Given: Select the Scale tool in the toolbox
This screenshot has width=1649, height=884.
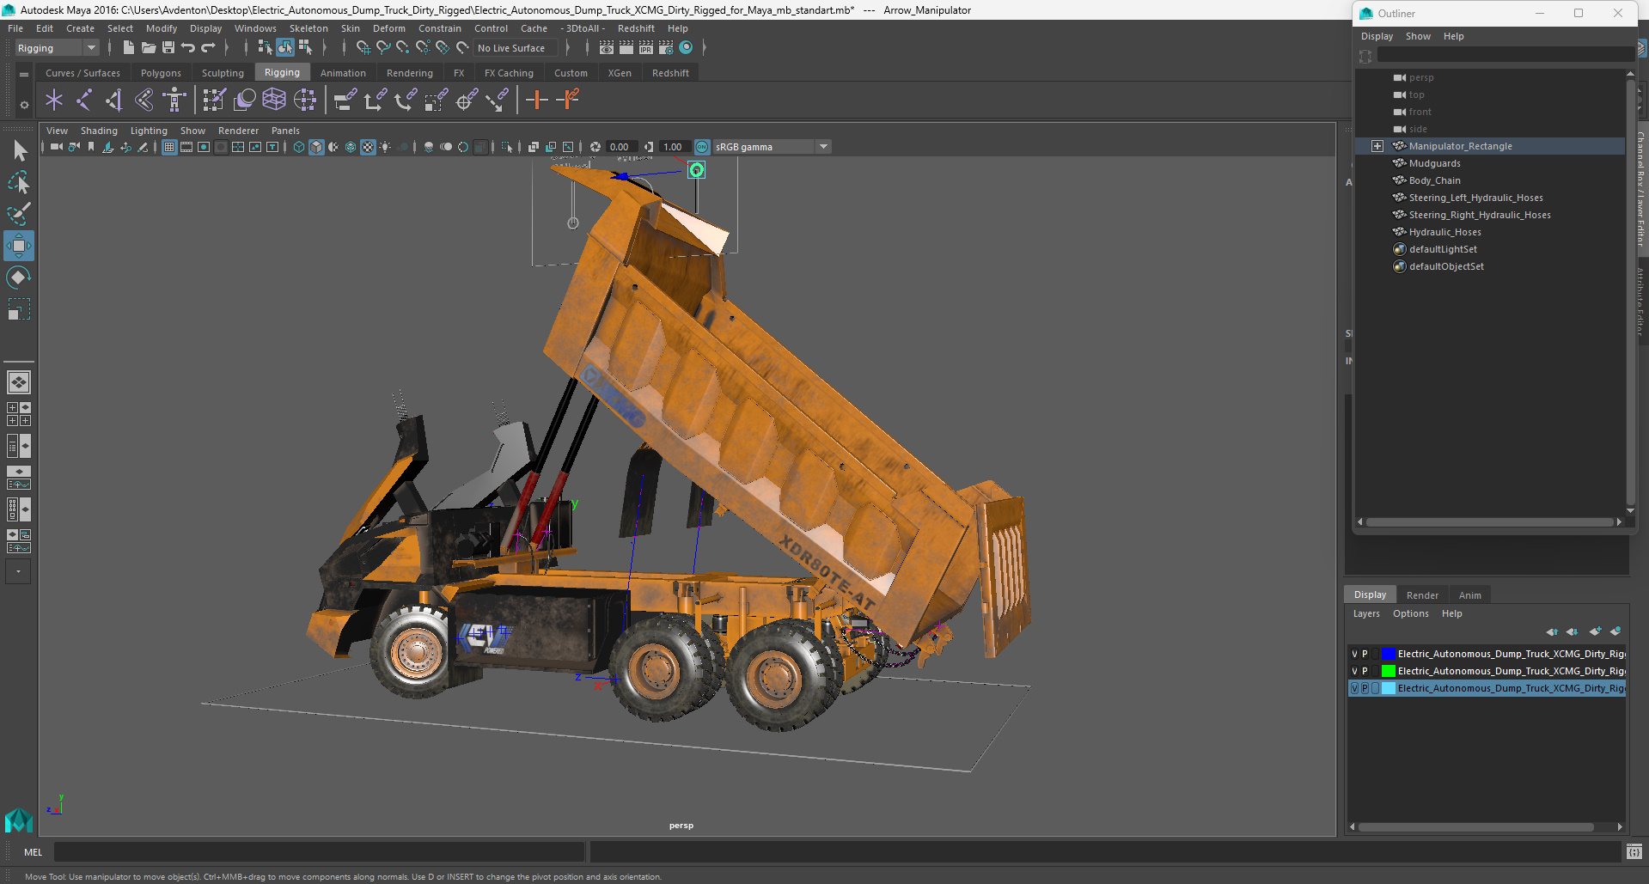Looking at the screenshot, I should tap(18, 309).
